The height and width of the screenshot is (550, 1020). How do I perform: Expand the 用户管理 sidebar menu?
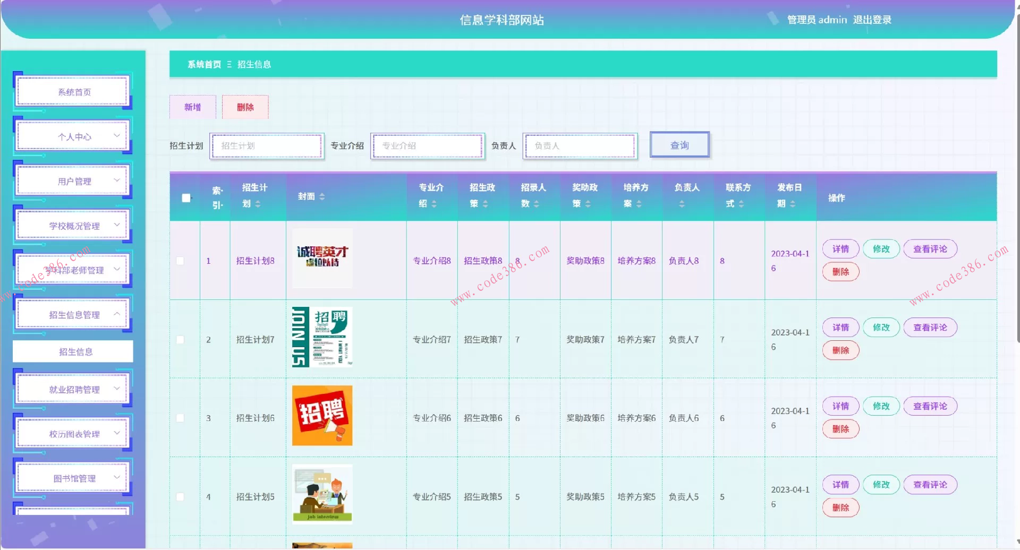coord(74,181)
